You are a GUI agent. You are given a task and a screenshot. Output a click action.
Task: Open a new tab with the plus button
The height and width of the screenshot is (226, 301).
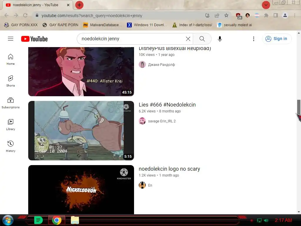point(79,5)
